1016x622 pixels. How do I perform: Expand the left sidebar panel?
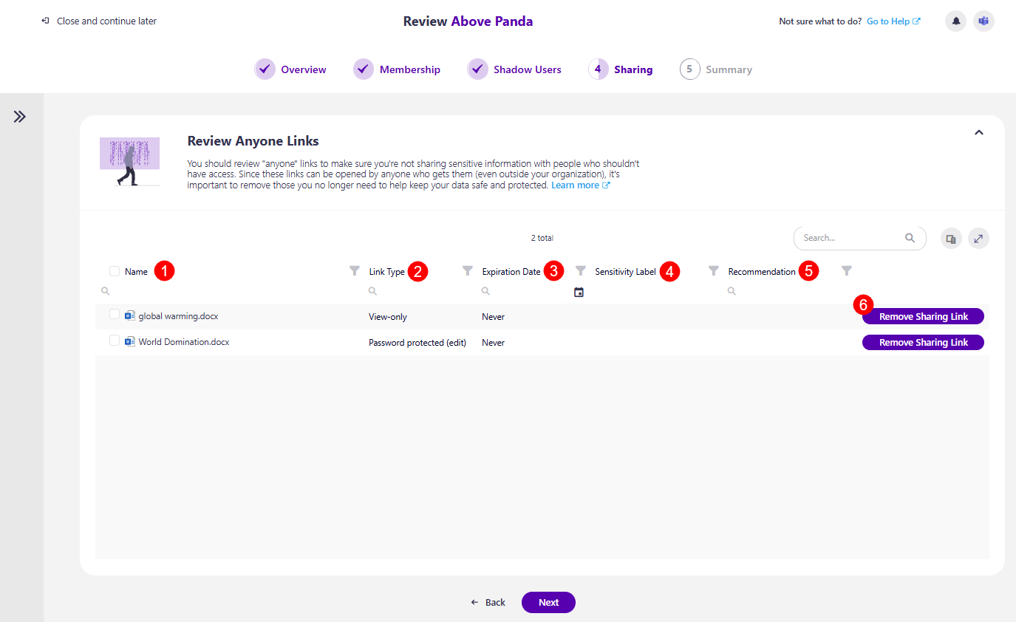(20, 116)
